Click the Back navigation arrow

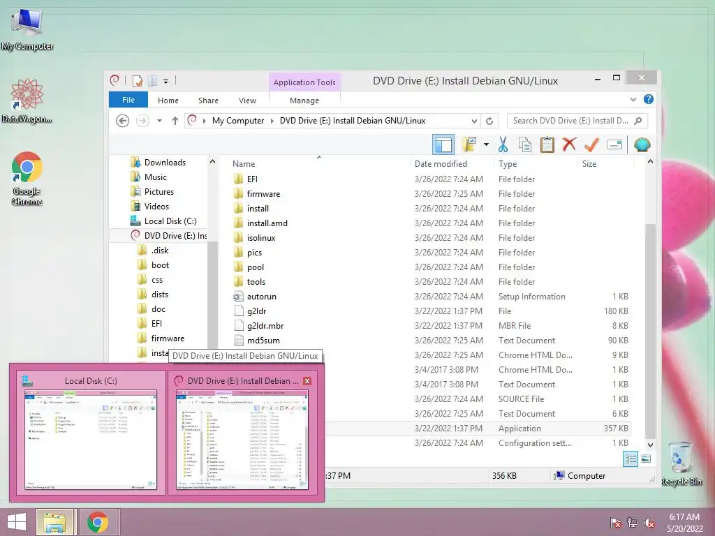point(122,121)
